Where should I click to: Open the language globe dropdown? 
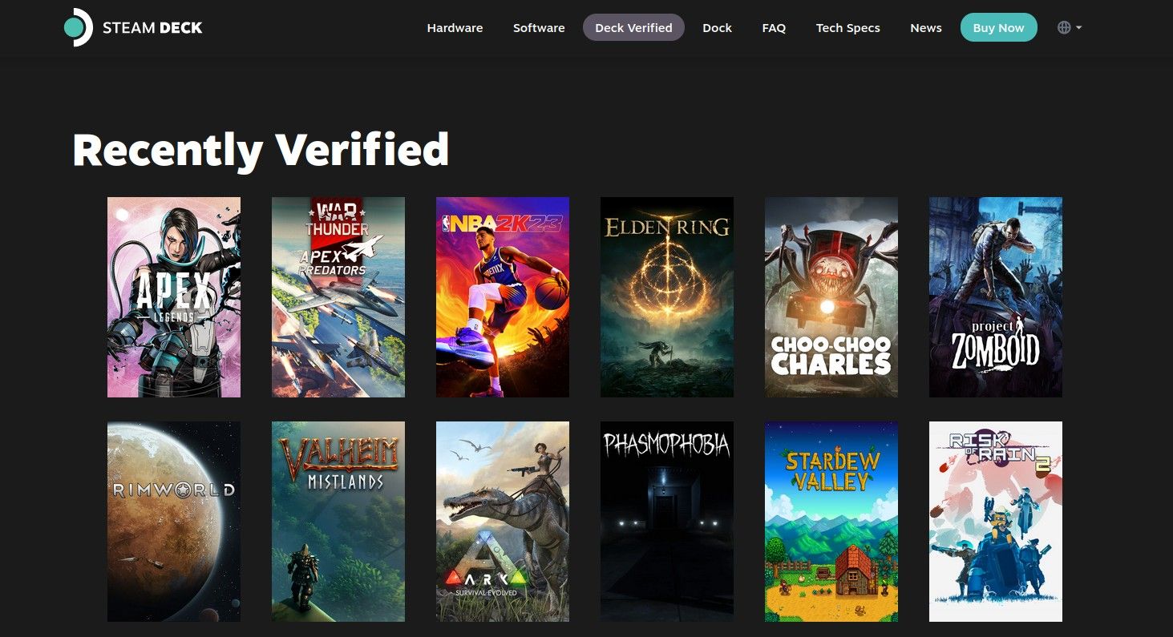click(x=1070, y=27)
